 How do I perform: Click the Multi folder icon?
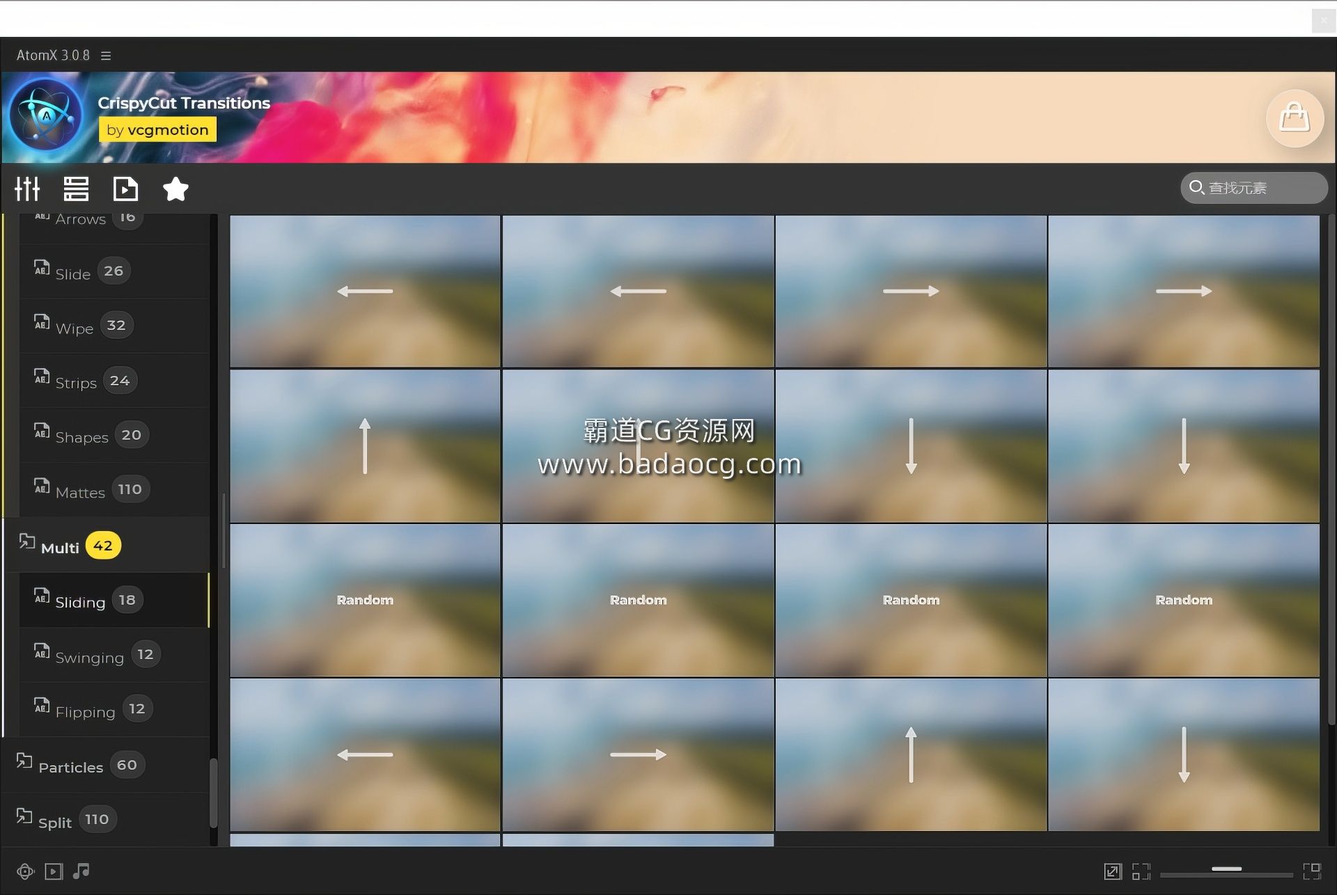(26, 541)
